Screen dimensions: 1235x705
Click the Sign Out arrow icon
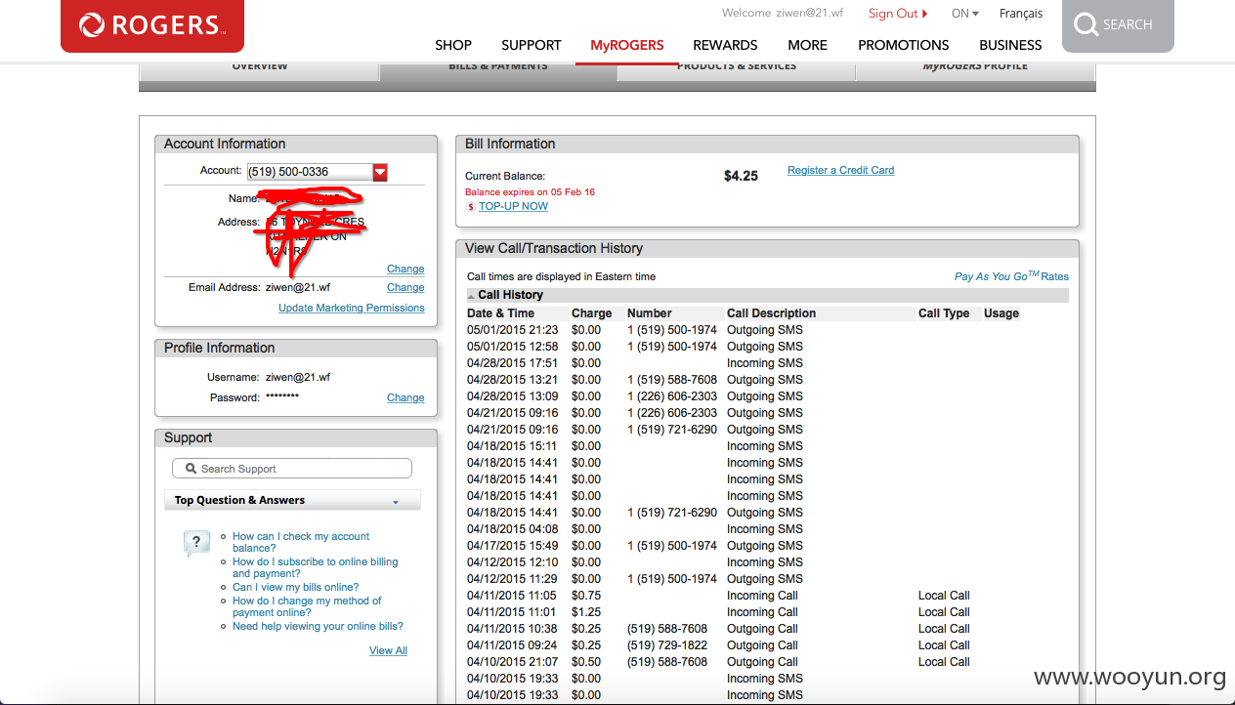(925, 14)
